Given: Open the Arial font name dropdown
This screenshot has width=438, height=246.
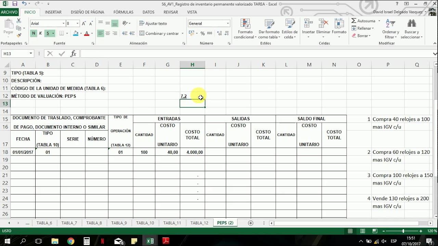Looking at the screenshot, I should coord(63,23).
